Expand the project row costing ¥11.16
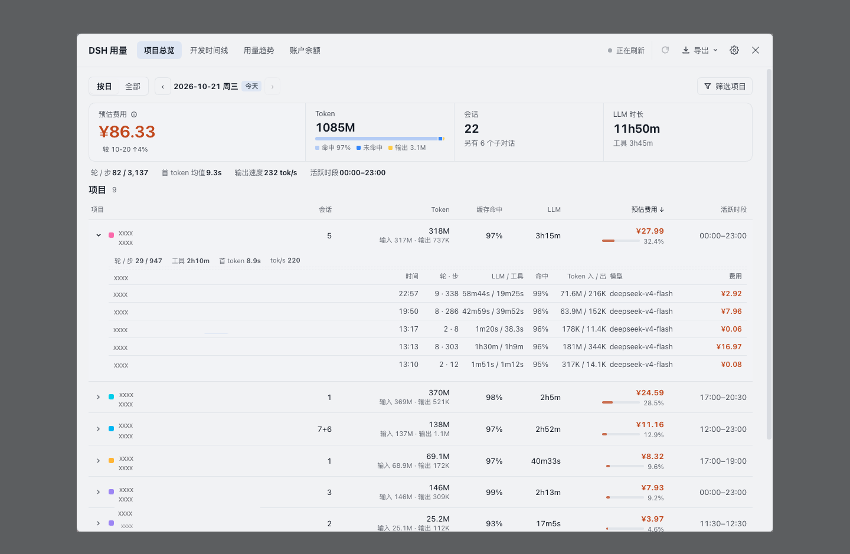 pyautogui.click(x=99, y=429)
